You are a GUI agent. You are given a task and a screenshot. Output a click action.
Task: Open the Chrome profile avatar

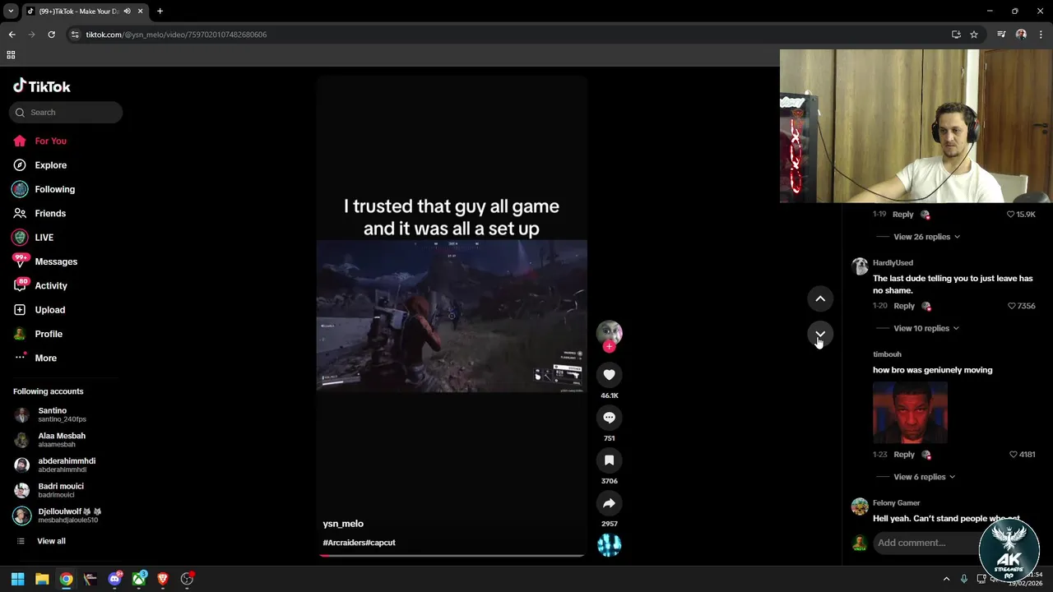coord(1021,35)
